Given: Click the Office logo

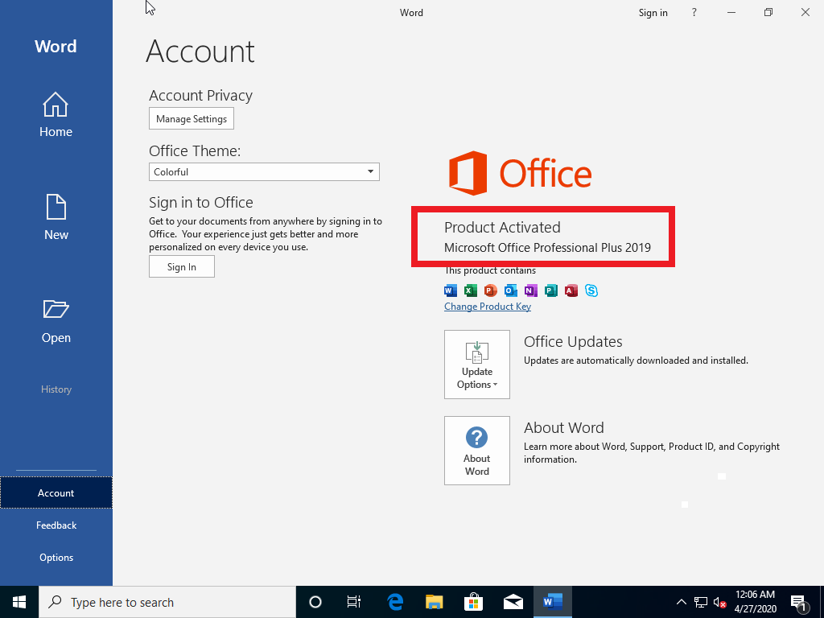Looking at the screenshot, I should pyautogui.click(x=520, y=174).
